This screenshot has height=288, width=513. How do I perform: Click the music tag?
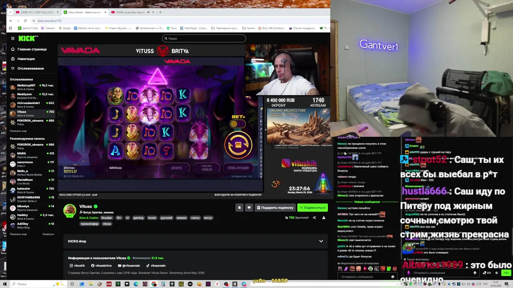pyautogui.click(x=152, y=218)
